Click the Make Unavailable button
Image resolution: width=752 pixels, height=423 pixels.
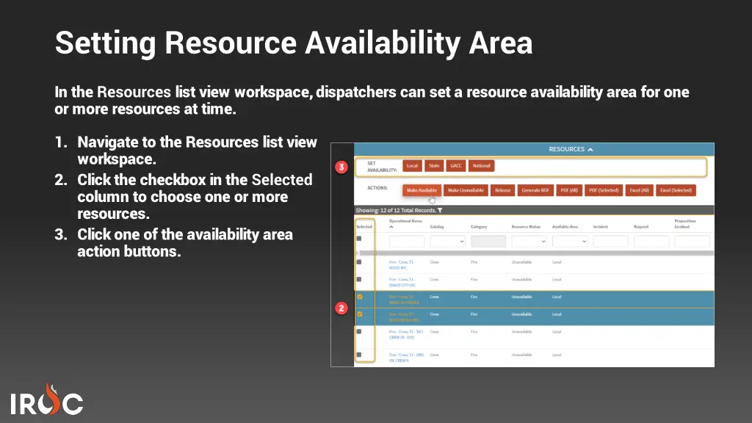(466, 190)
